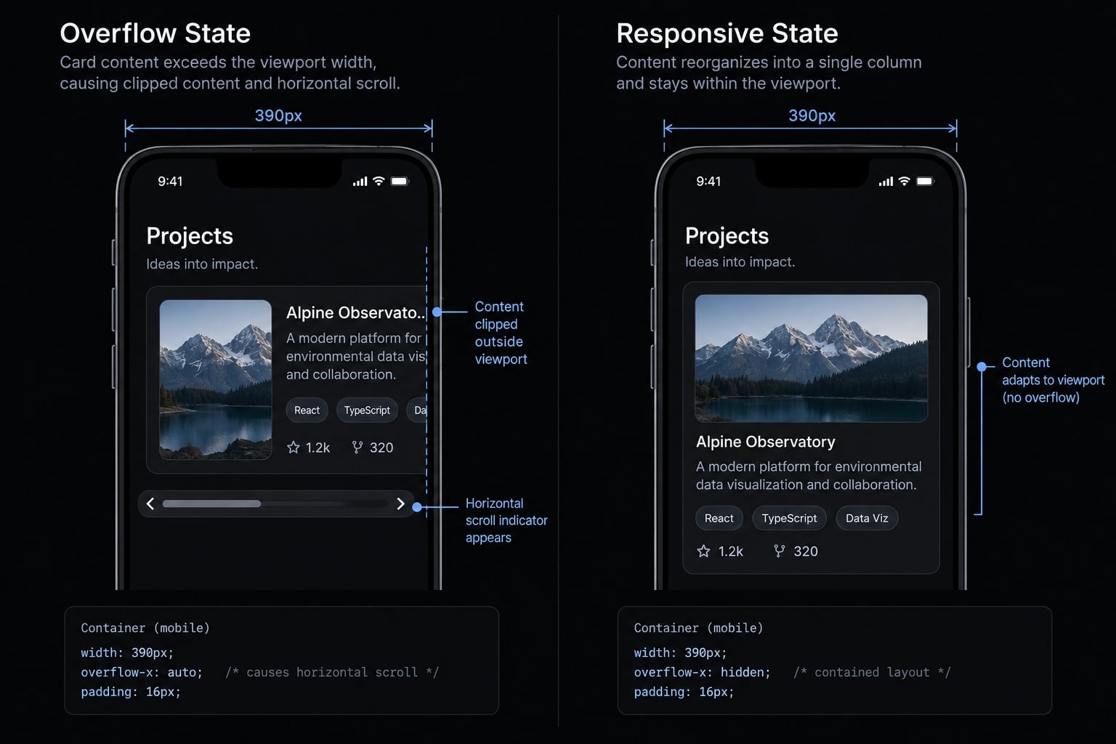Viewport: 1116px width, 744px height.
Task: Click the "Responsive State" heading
Action: click(727, 33)
